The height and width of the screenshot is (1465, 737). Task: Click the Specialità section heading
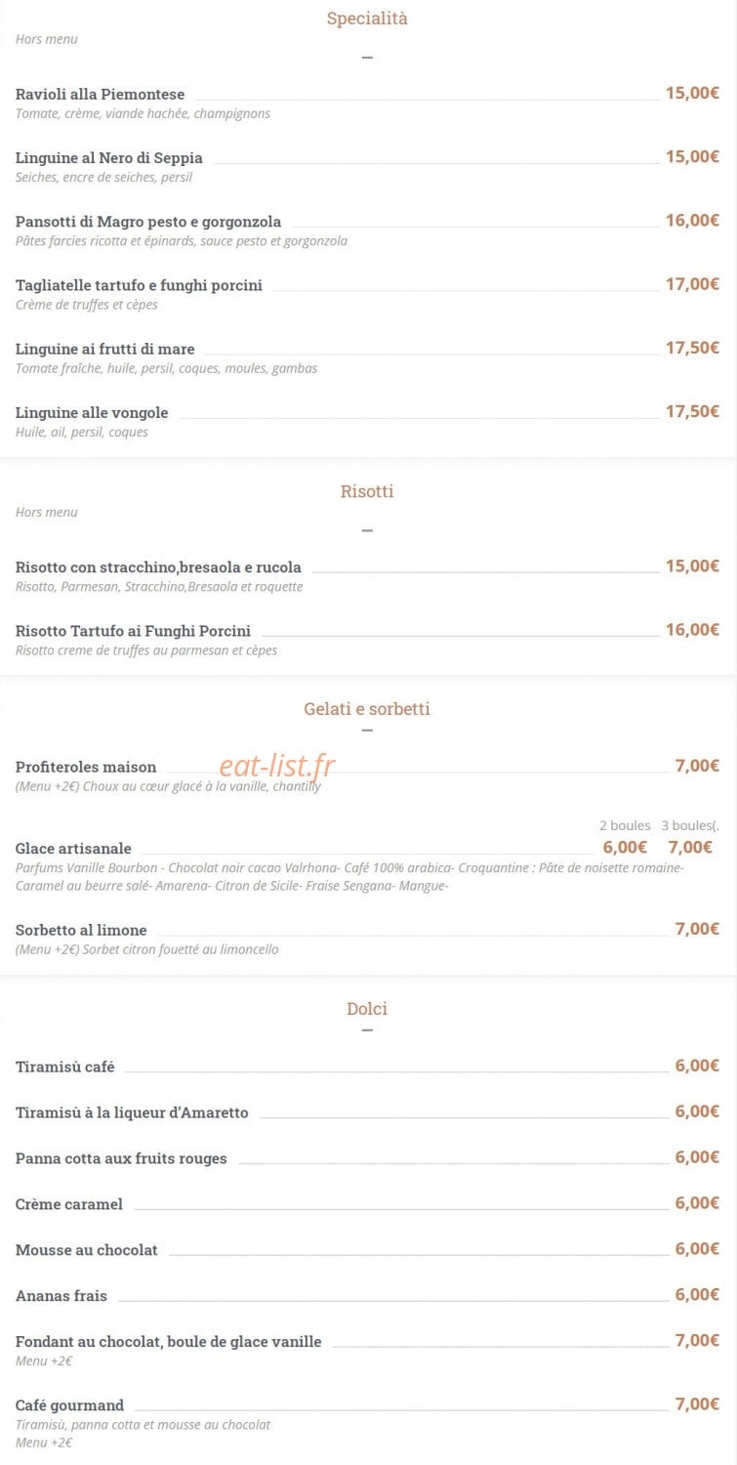367,19
